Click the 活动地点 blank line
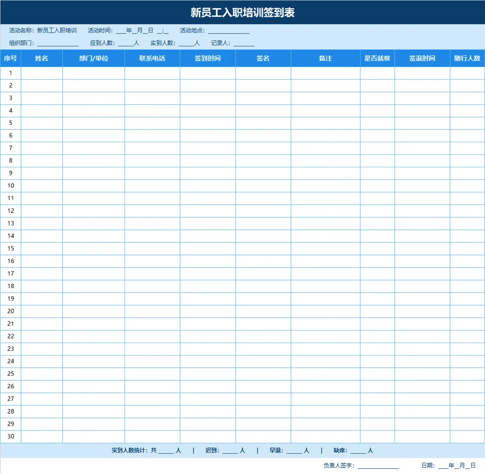The width and height of the screenshot is (485, 474). point(229,31)
